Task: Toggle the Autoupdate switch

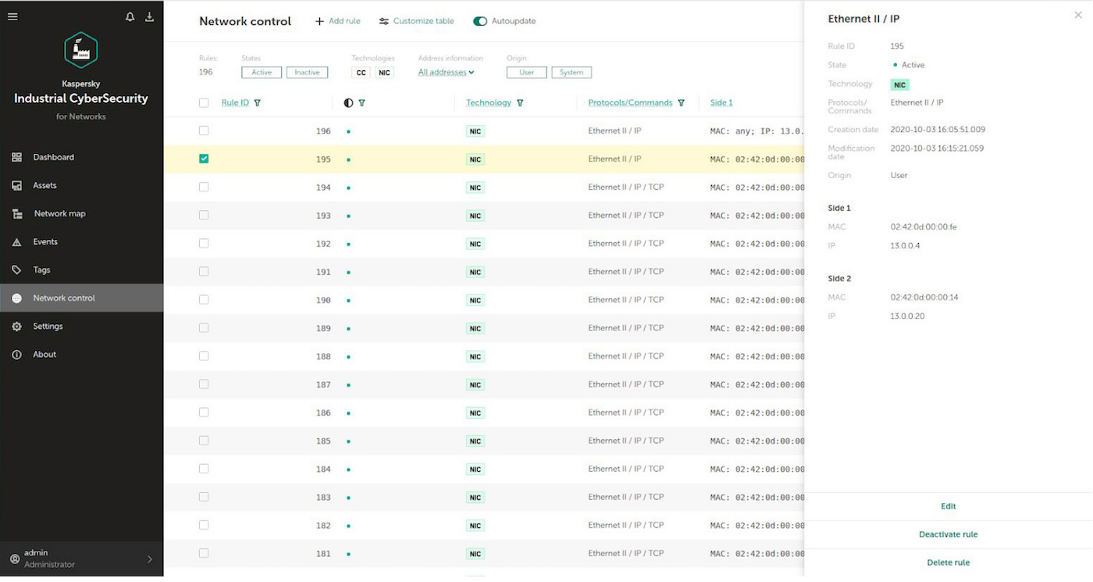Action: [480, 21]
